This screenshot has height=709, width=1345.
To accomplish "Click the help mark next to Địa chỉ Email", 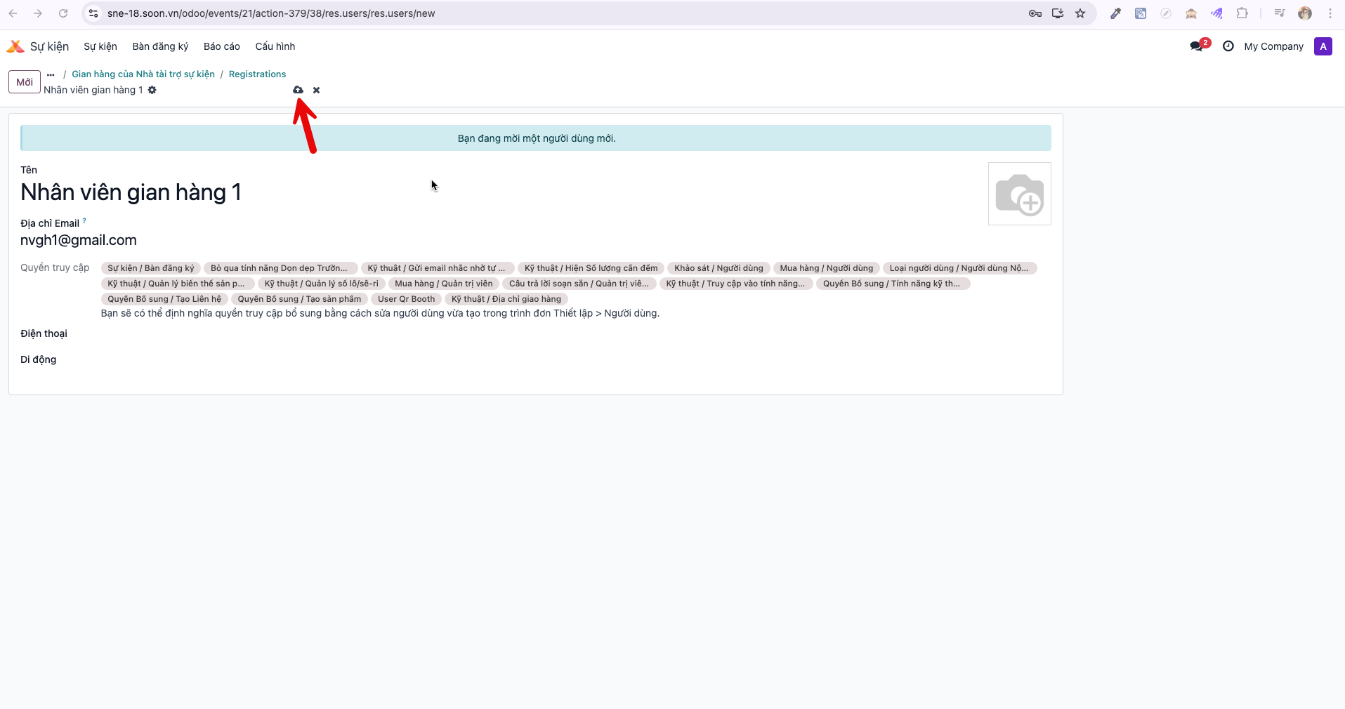I will 84,220.
